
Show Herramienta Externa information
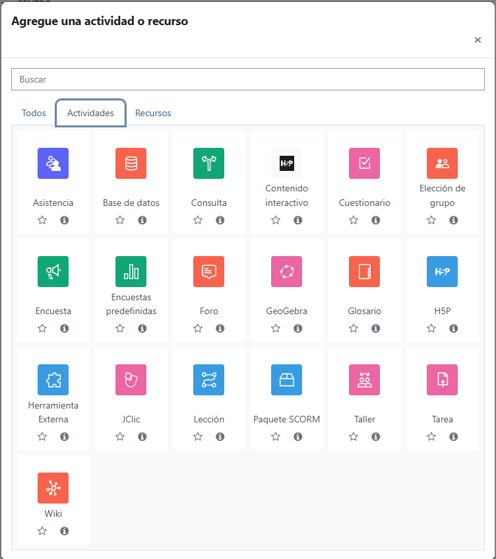65,436
